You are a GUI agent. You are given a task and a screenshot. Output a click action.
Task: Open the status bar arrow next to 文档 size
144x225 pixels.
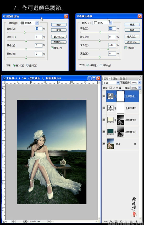(49, 222)
